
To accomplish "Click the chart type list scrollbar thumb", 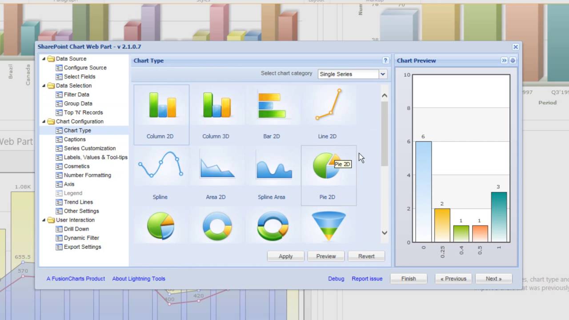I will tap(385, 133).
